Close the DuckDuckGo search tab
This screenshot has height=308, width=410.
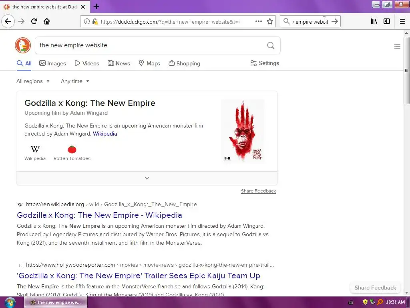point(83,7)
